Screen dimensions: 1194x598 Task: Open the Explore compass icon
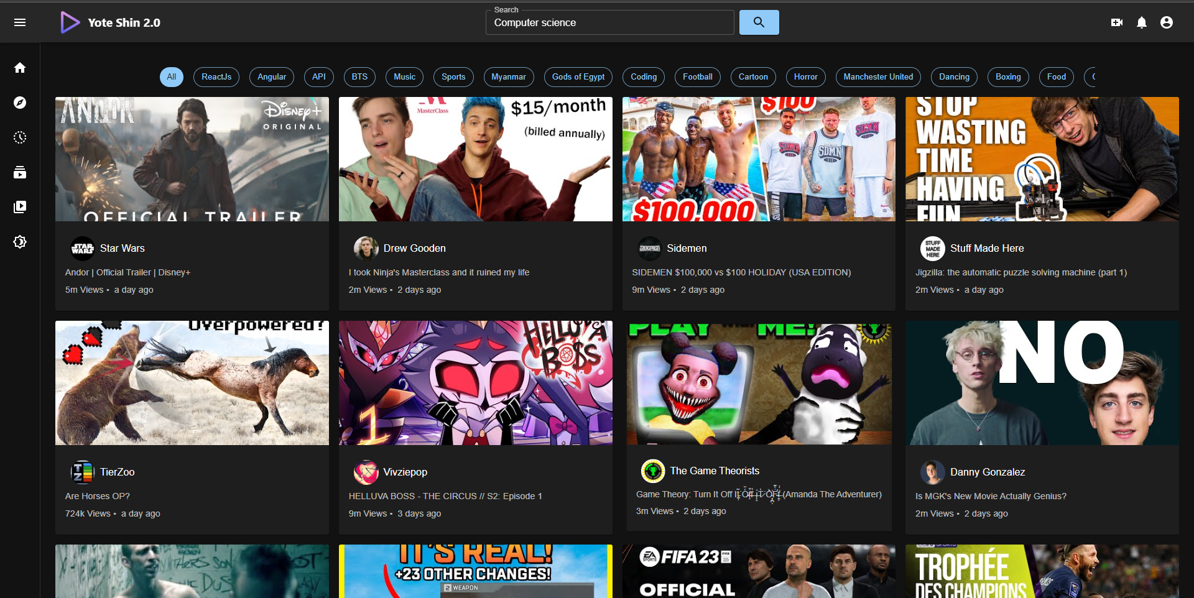[20, 103]
